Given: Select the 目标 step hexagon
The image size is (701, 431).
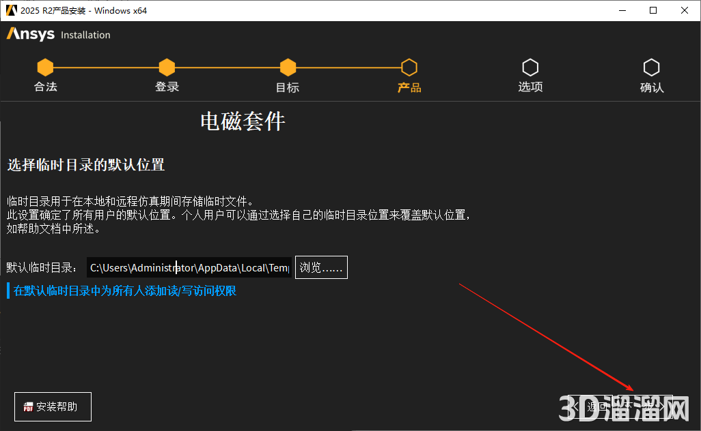Looking at the screenshot, I should tap(288, 67).
